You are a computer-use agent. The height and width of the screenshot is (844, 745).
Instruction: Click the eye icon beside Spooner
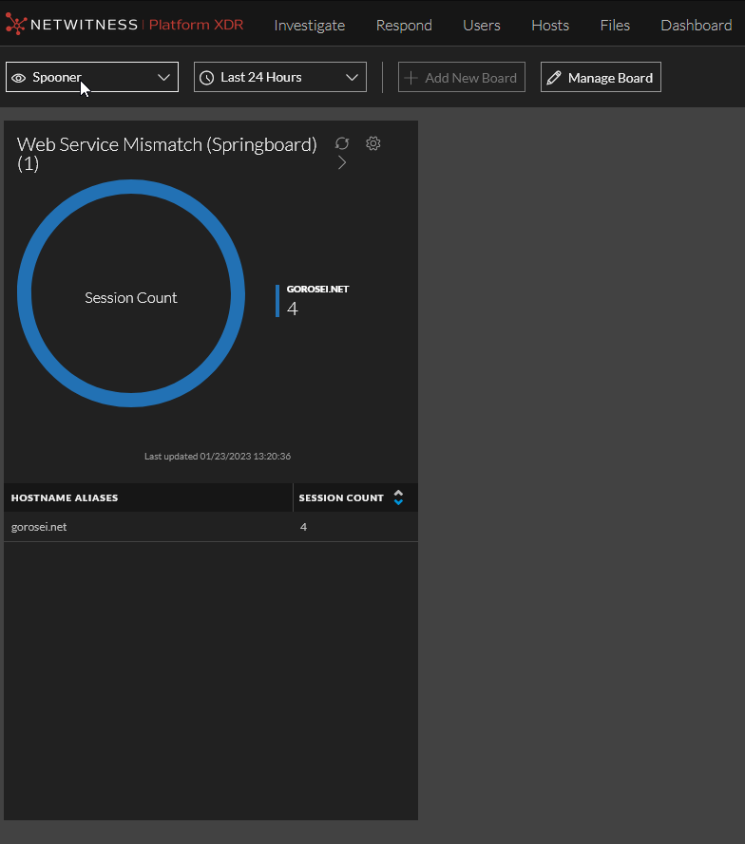pyautogui.click(x=19, y=78)
